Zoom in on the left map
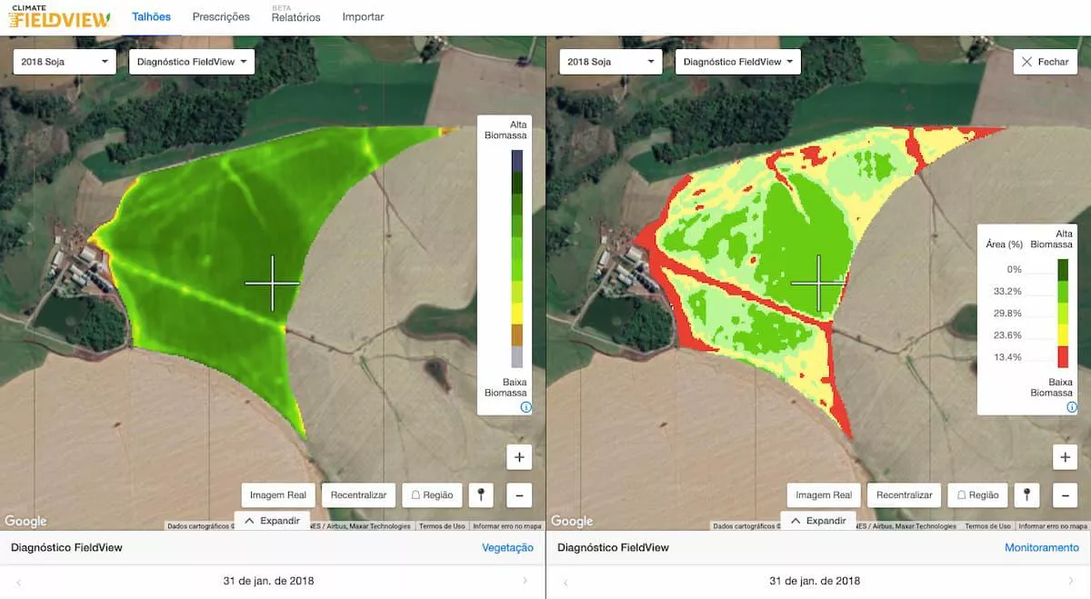 pos(518,457)
